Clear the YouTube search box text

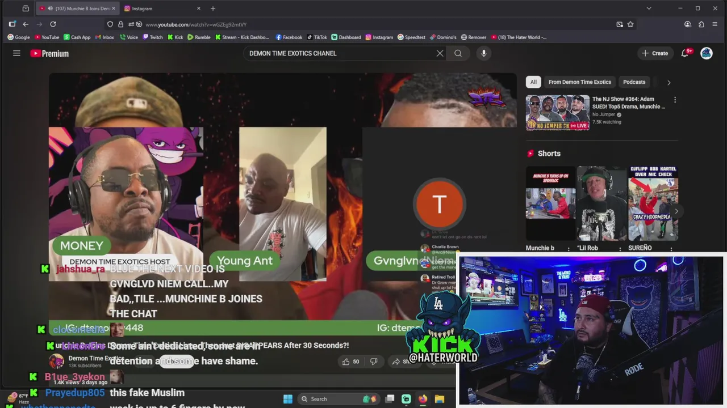pos(440,53)
